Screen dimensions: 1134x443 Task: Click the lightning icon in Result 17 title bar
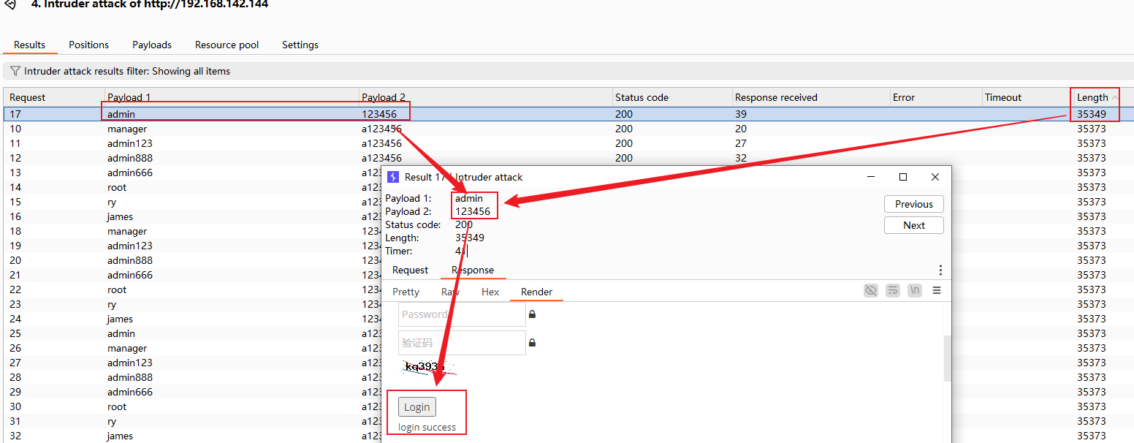point(393,177)
